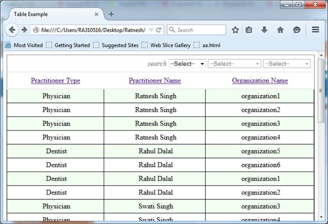
Task: Select organization4 in the Ratnesh Singh row
Action: click(261, 137)
